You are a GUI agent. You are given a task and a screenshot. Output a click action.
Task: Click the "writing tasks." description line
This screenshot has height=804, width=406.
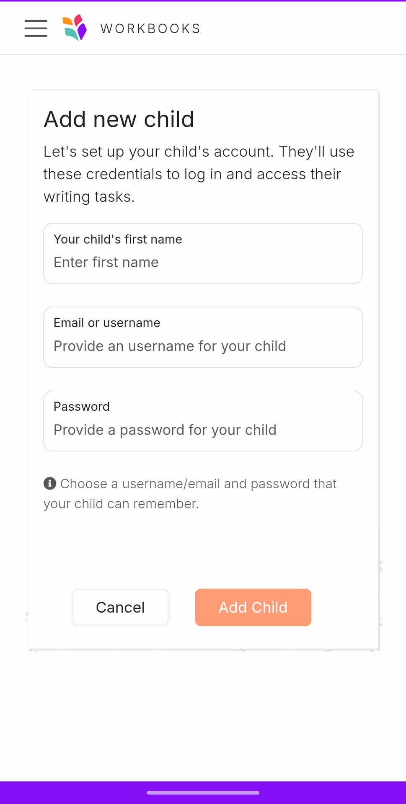[x=89, y=197]
